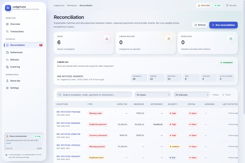Open the All statuses dropdown
This screenshot has height=163, width=245.
click(192, 95)
